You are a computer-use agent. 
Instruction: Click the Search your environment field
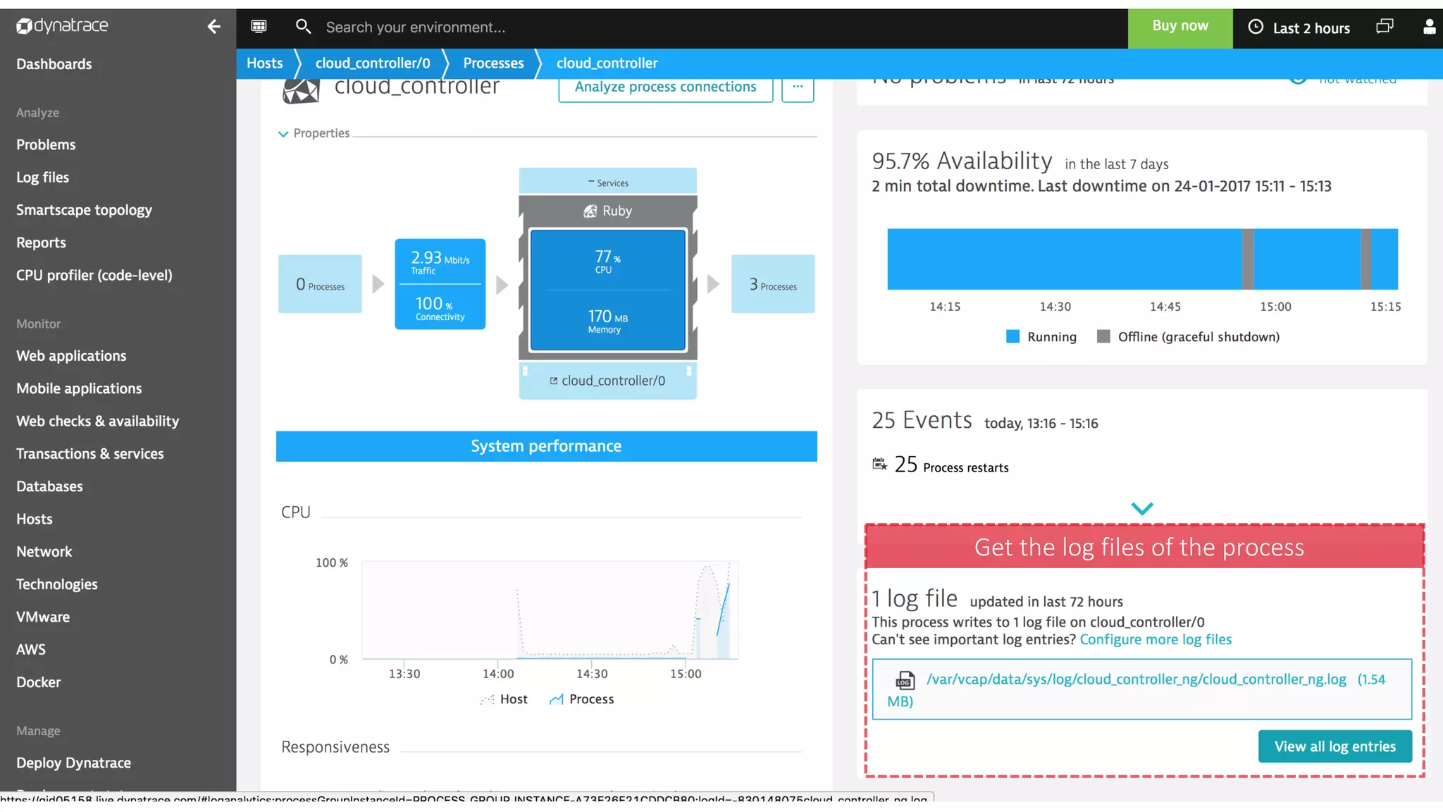coord(416,27)
